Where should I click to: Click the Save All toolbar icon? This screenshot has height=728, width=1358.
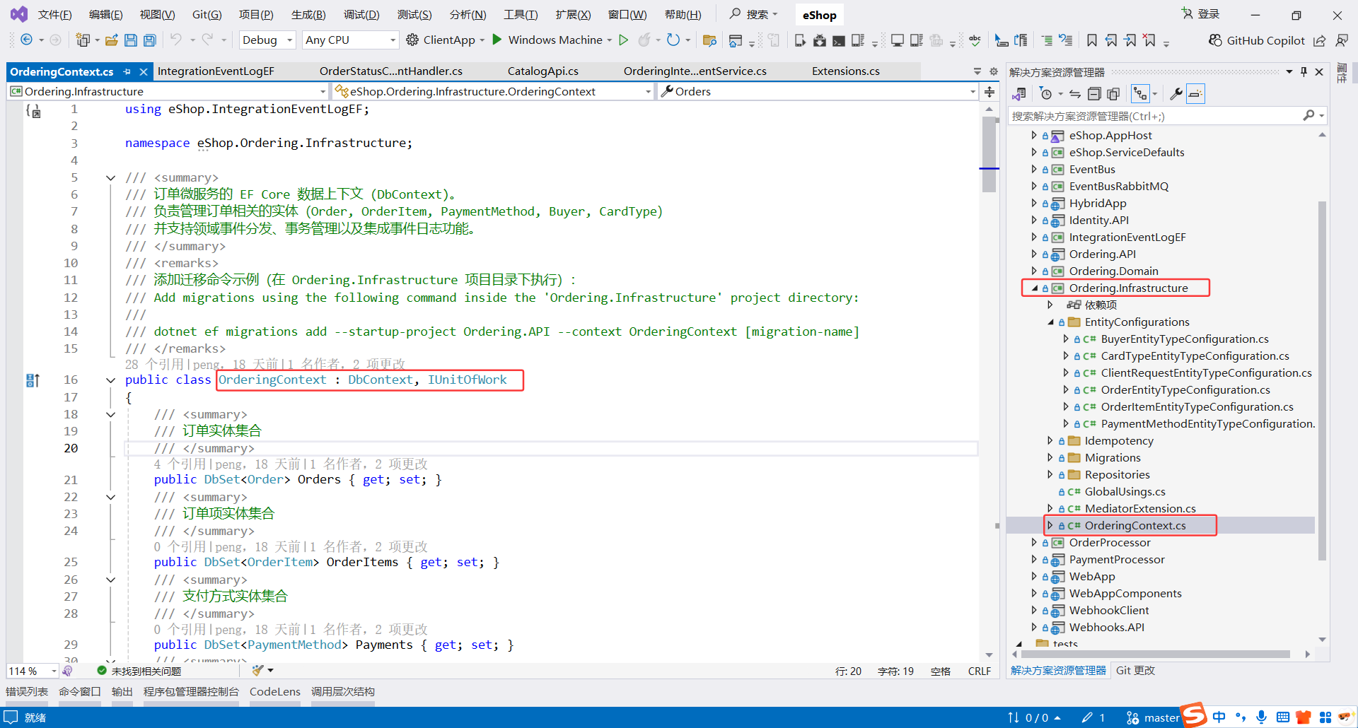(150, 40)
